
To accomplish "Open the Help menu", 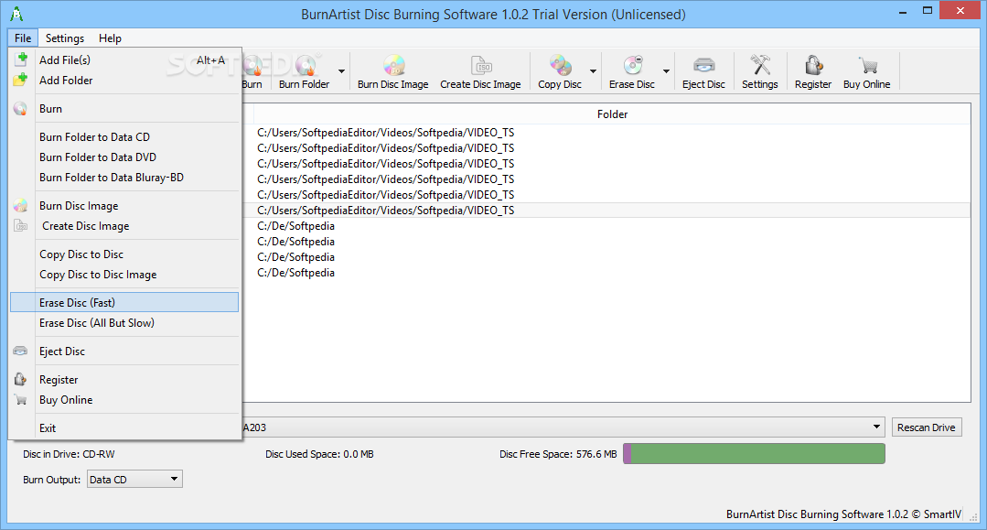I will (110, 38).
